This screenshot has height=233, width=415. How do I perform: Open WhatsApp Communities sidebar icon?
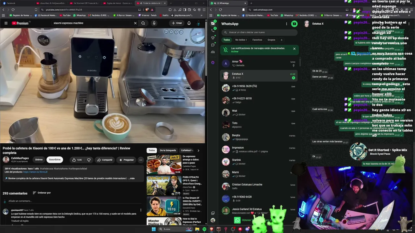213,52
